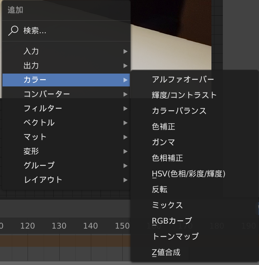Image resolution: width=259 pixels, height=265 pixels.
Task: Add 輝度/コントラスト node
Action: [195, 95]
